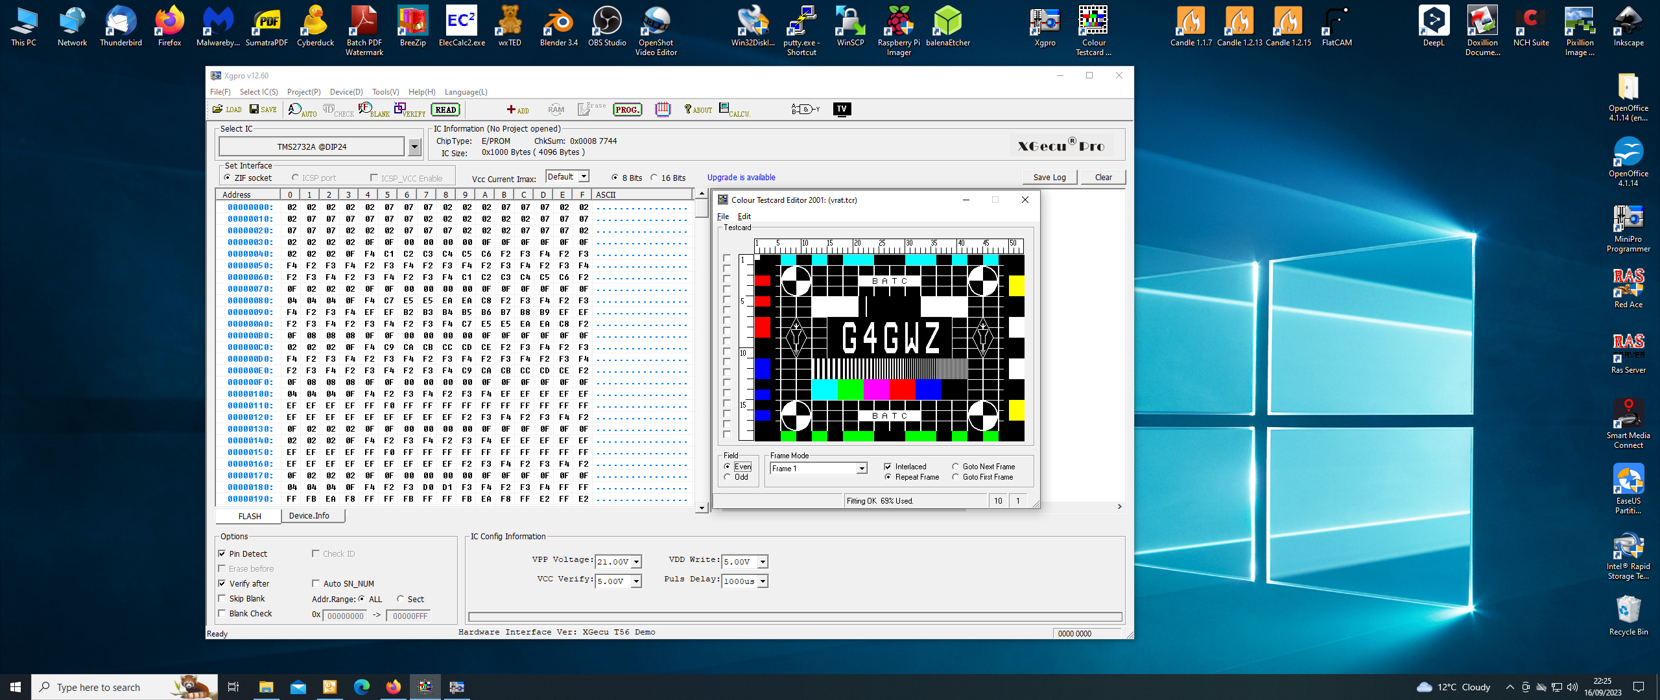This screenshot has width=1660, height=700.
Task: Open the ABOUT toolbar icon
Action: (x=698, y=110)
